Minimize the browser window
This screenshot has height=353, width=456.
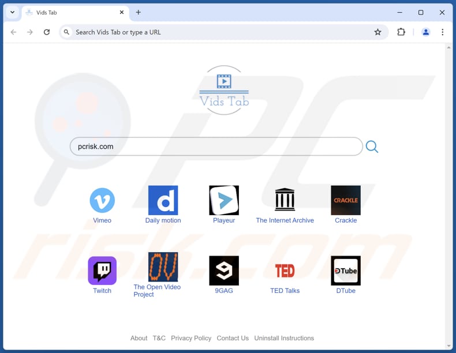[399, 12]
